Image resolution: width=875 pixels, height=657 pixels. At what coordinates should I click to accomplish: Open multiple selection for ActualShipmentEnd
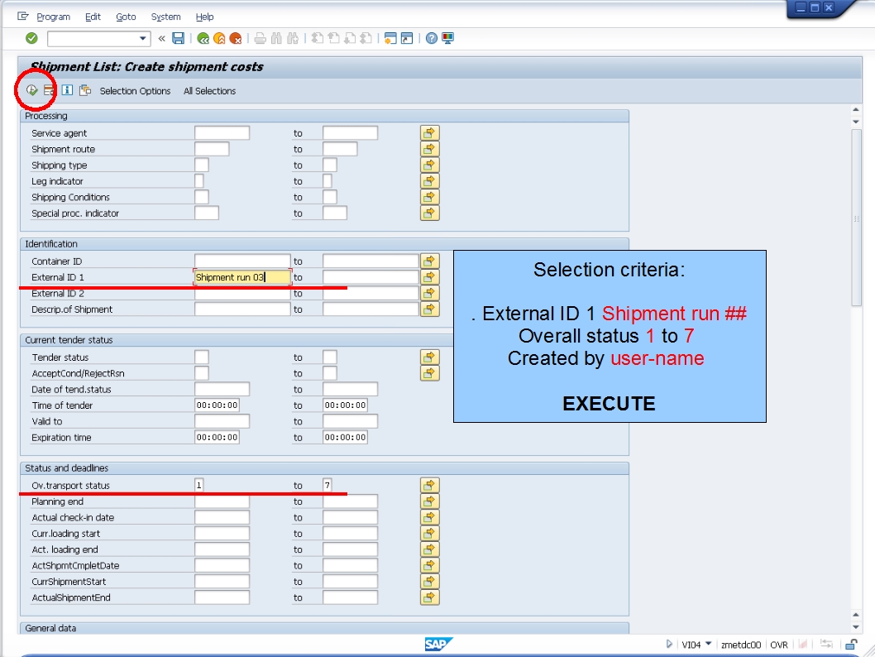(430, 597)
